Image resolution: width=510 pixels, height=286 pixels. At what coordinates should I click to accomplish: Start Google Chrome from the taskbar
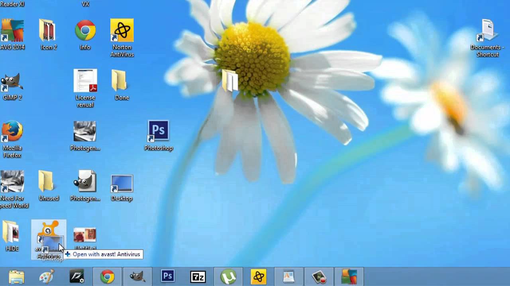(x=107, y=276)
